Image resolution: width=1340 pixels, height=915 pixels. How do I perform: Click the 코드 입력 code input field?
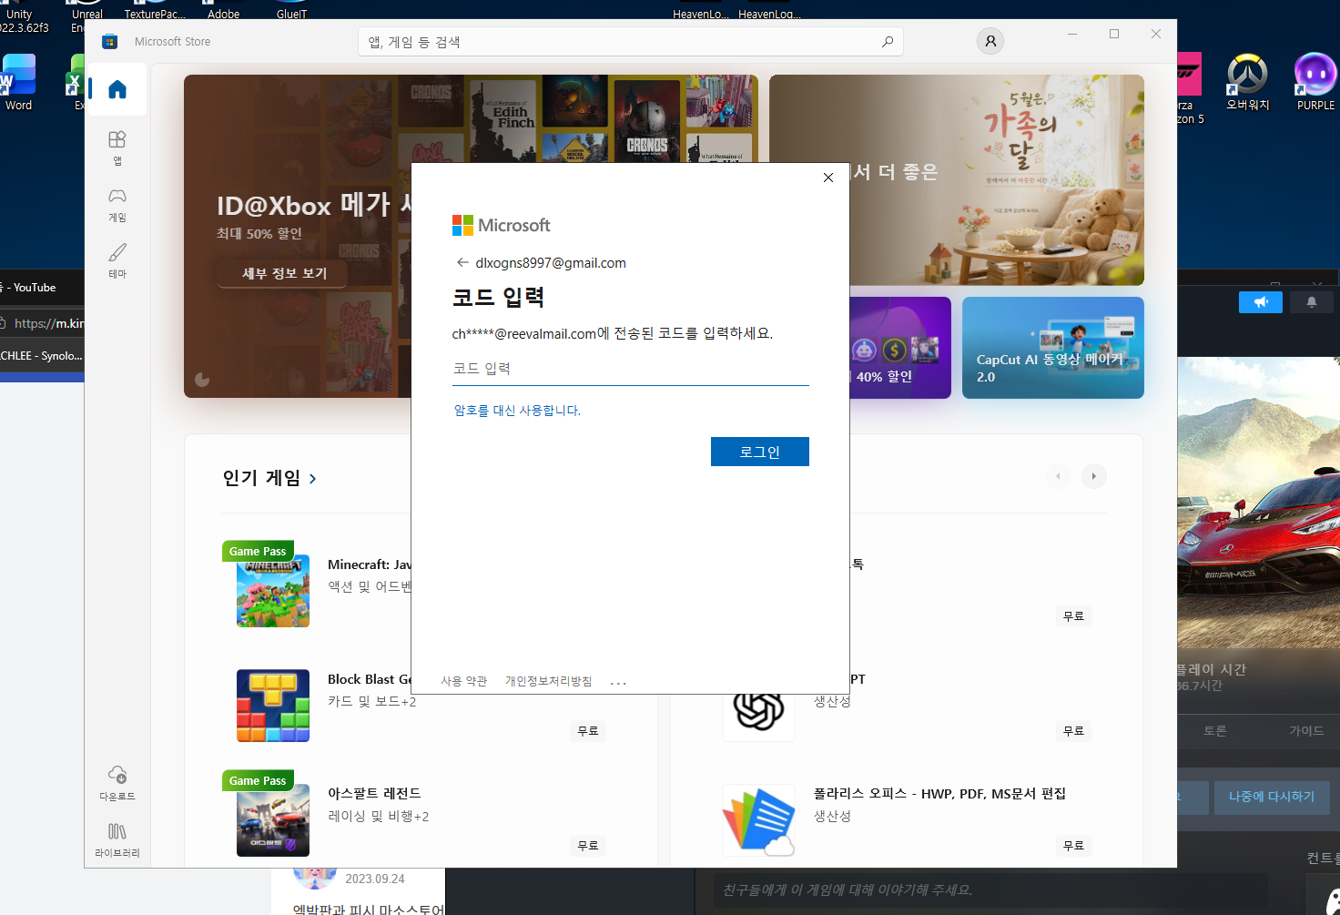(x=631, y=369)
